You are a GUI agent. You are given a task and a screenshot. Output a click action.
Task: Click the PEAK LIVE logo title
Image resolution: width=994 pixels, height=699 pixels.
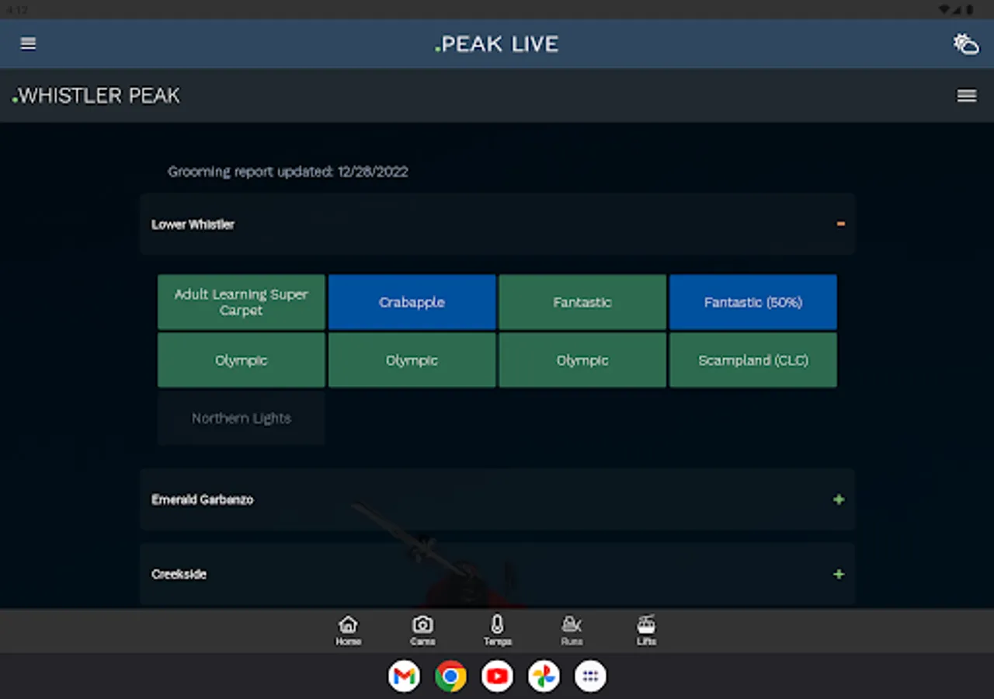[497, 43]
